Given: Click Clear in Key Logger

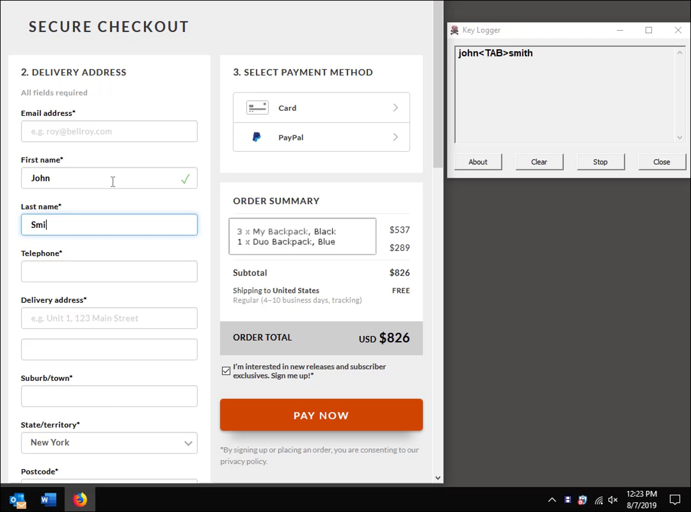Looking at the screenshot, I should coord(539,162).
